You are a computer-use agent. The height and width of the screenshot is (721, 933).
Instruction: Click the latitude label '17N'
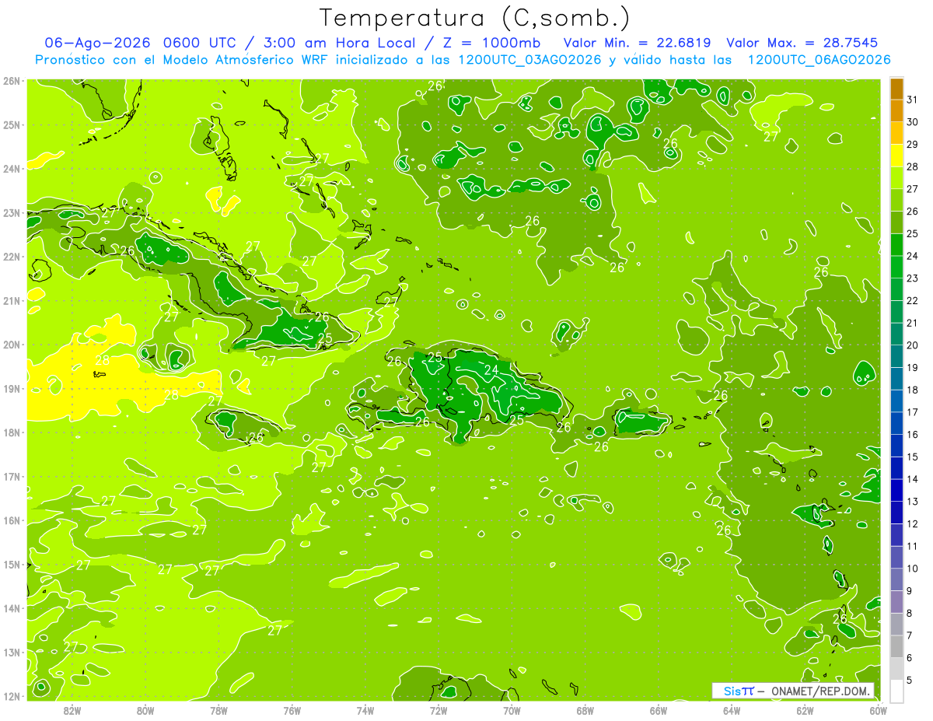(x=12, y=476)
